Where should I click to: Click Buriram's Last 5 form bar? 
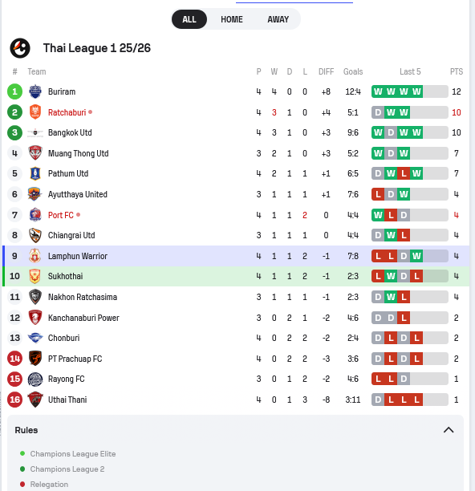[409, 91]
